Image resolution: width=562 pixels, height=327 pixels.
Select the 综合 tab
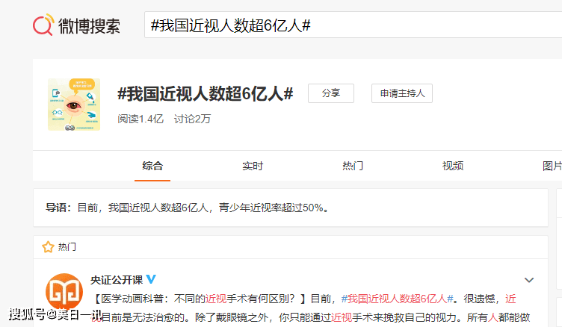(x=152, y=166)
